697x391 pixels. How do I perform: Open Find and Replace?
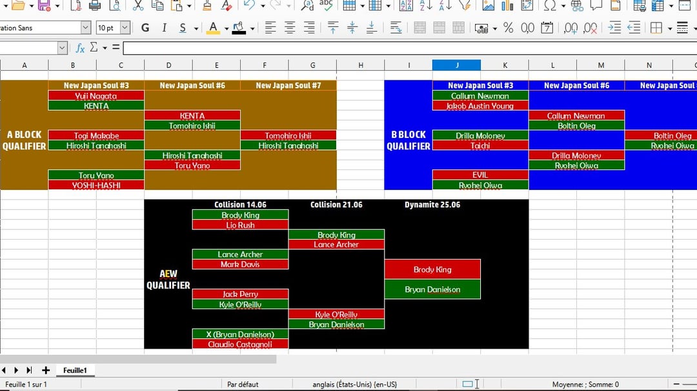point(307,5)
